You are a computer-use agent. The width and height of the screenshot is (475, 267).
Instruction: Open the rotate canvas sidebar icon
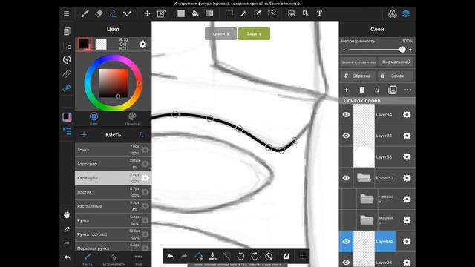point(67,59)
